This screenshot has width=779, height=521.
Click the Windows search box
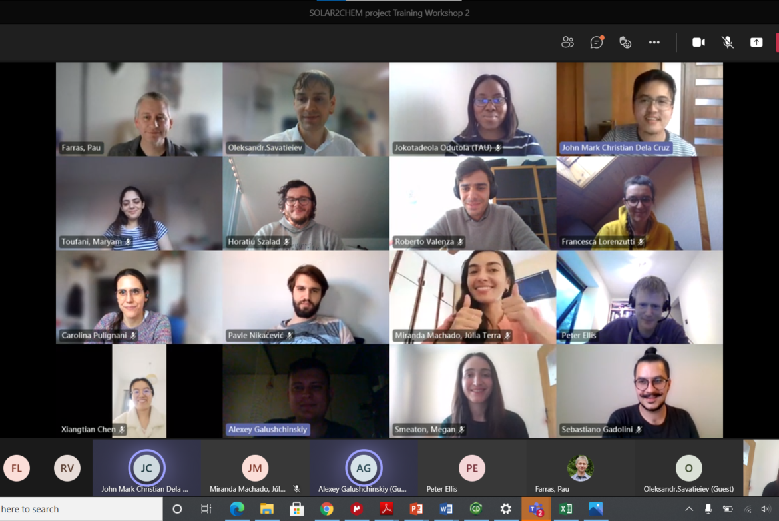(x=81, y=509)
